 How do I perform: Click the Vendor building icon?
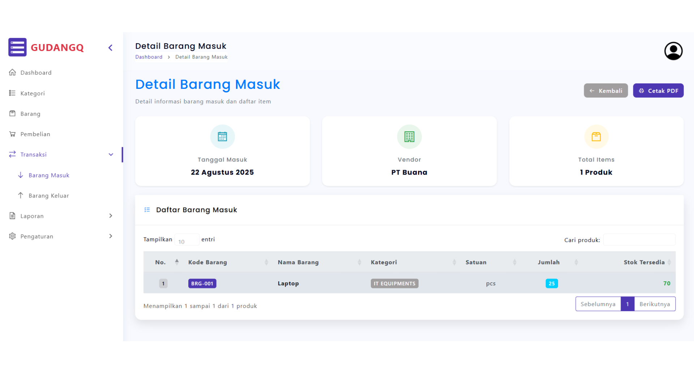coord(409,137)
